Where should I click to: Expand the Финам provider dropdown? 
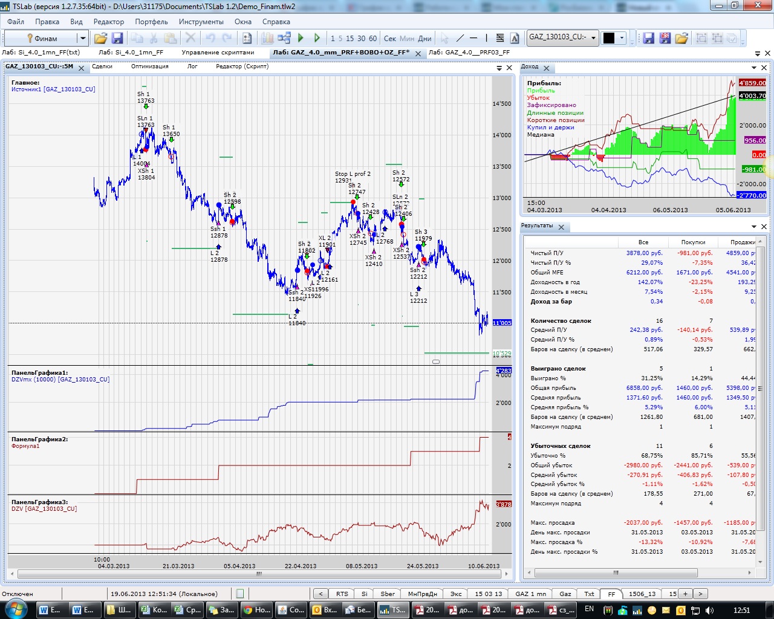[x=83, y=38]
